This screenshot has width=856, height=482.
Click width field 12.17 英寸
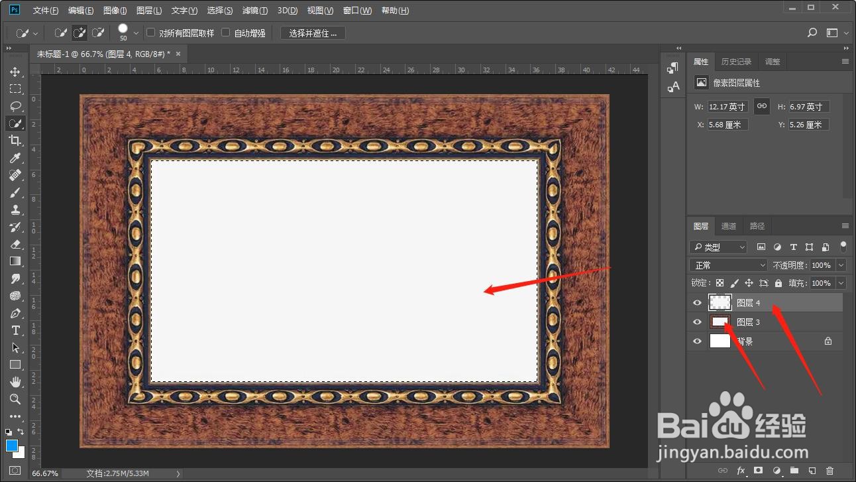[x=727, y=106]
